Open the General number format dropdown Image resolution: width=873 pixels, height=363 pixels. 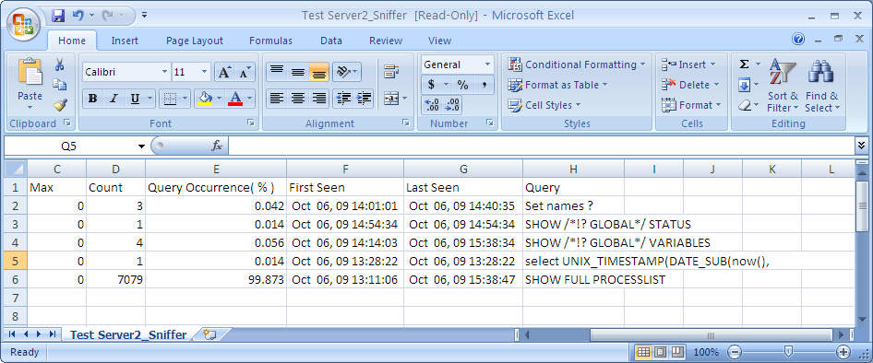[488, 64]
